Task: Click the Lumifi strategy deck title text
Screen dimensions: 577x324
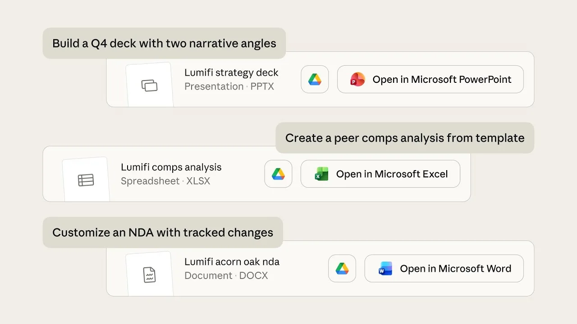Action: tap(231, 72)
